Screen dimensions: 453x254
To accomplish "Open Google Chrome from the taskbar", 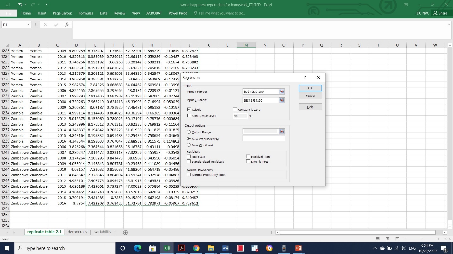I will (196, 248).
